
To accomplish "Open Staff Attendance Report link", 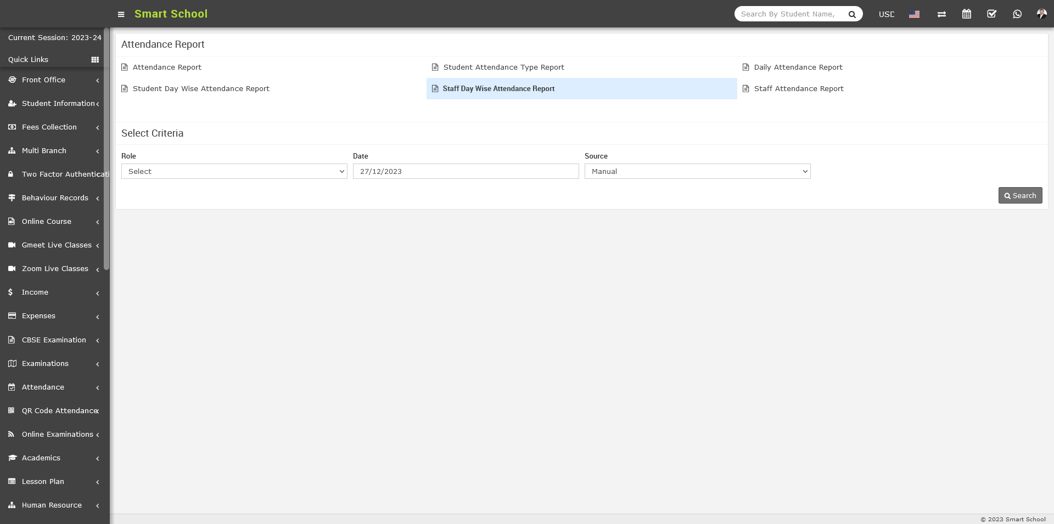I will [798, 89].
